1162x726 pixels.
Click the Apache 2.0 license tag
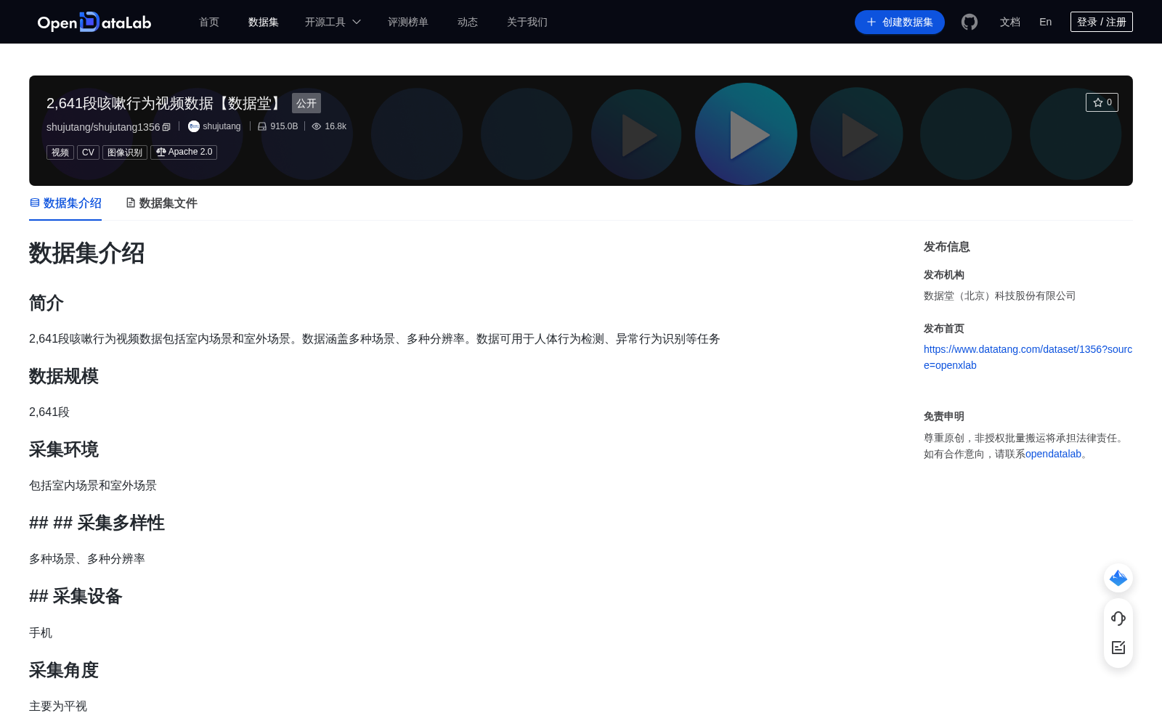click(x=184, y=152)
